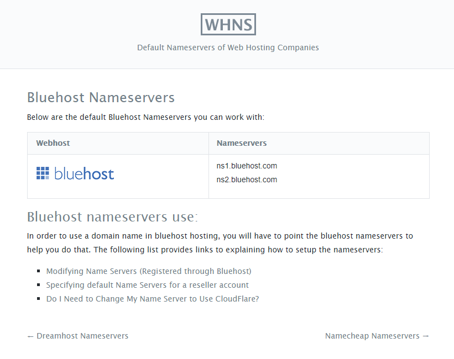
Task: Click the Bluehost Nameservers heading
Action: pos(101,97)
